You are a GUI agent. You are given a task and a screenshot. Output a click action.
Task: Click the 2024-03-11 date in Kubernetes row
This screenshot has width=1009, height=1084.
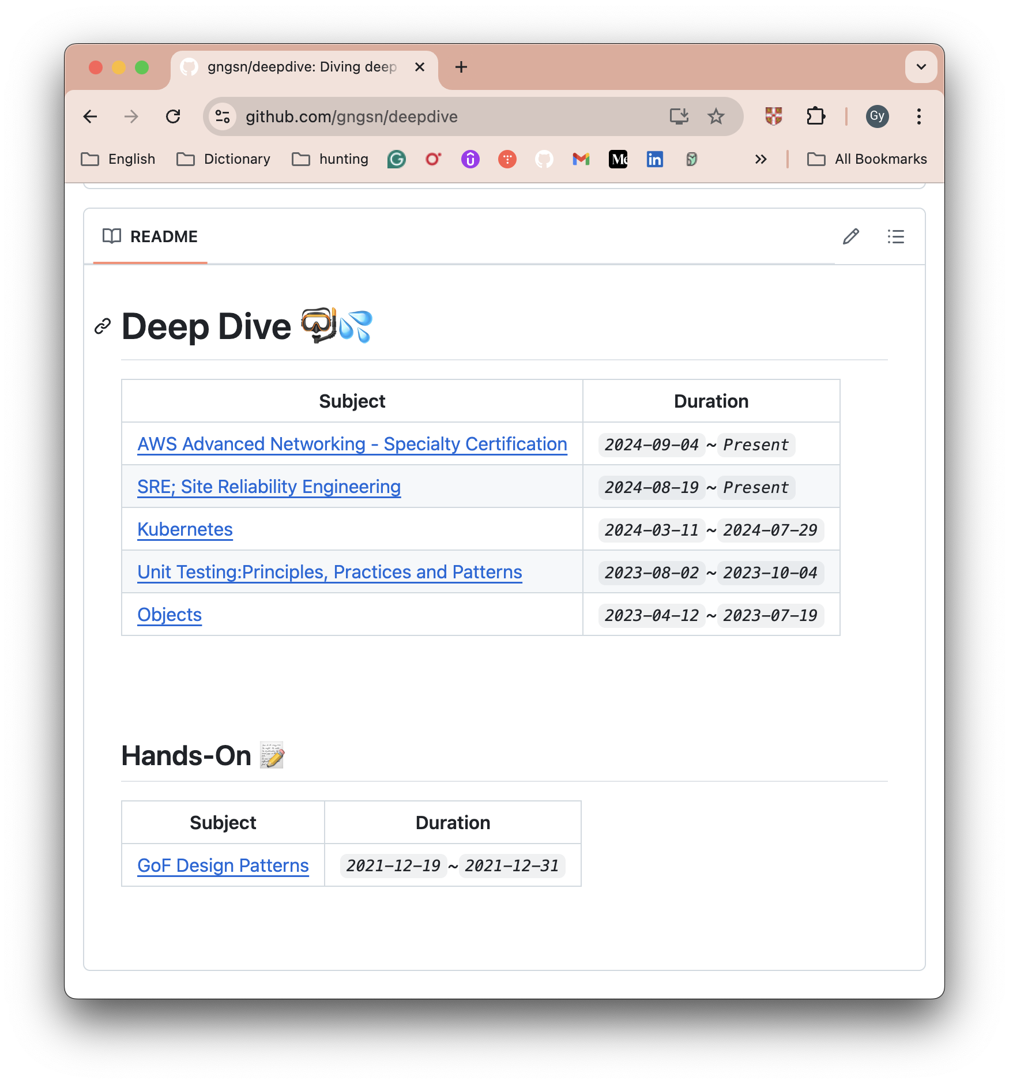(x=652, y=530)
